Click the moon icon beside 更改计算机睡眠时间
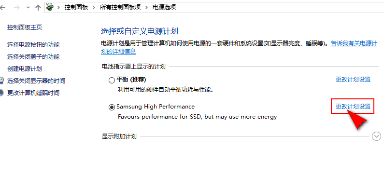 pos(2,93)
